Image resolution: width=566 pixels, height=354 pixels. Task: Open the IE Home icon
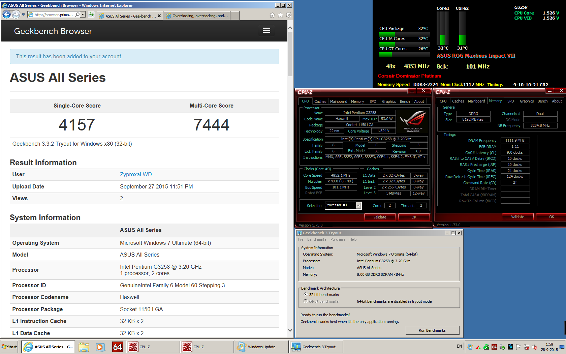(272, 15)
